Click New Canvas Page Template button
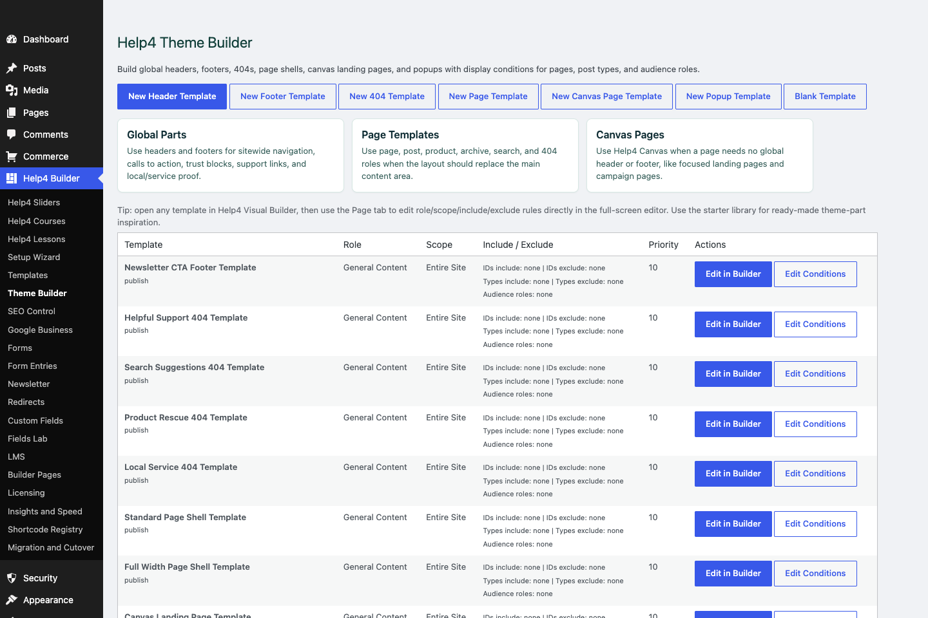This screenshot has width=928, height=618. 606,97
